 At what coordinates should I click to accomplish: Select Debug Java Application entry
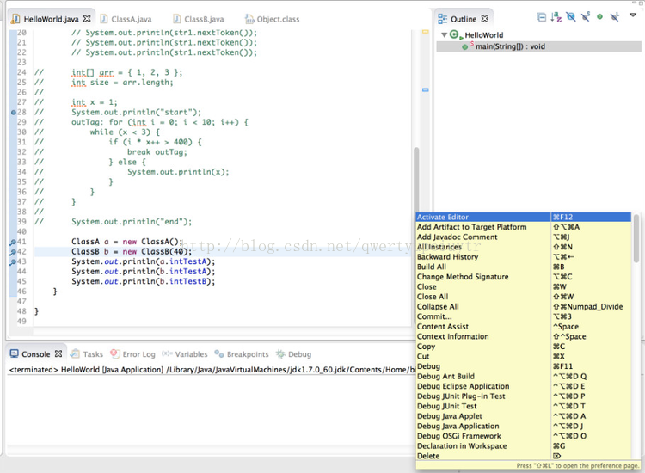(x=523, y=426)
